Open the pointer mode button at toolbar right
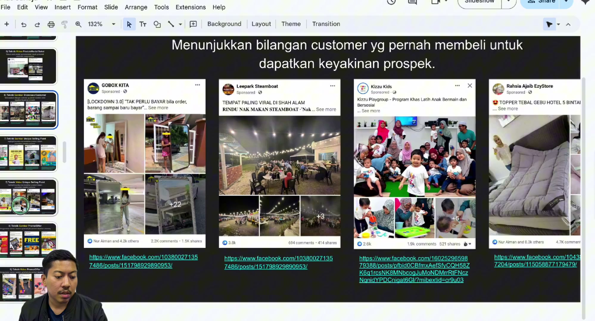 pyautogui.click(x=549, y=24)
